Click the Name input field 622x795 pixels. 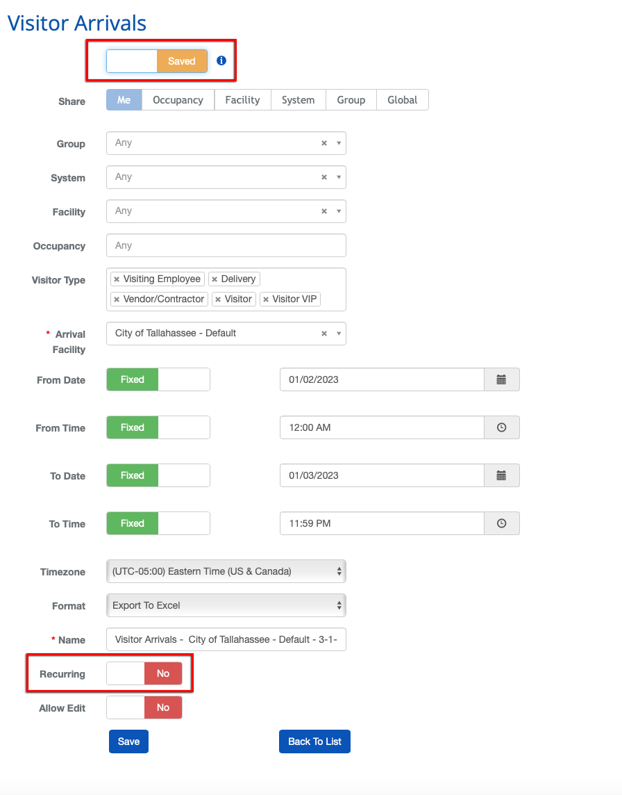click(x=226, y=640)
